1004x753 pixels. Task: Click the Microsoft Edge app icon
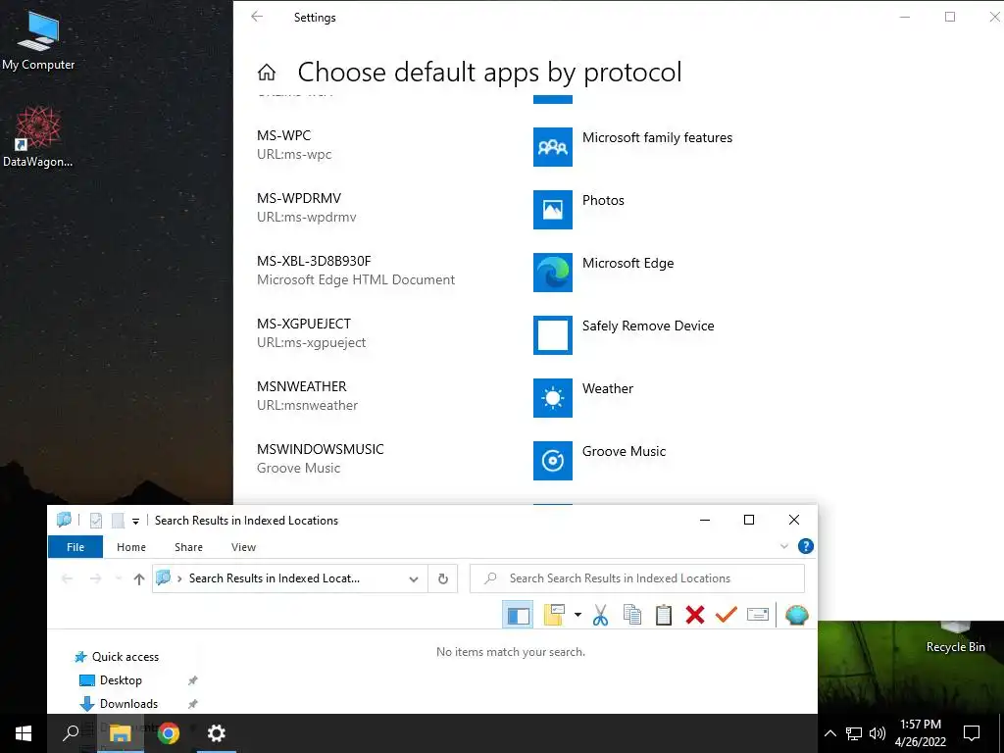tap(553, 273)
